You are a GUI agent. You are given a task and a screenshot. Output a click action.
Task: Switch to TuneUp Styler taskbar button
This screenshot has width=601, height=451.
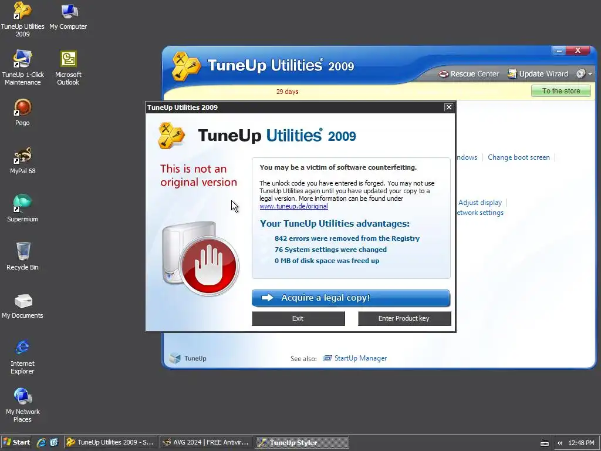(x=302, y=442)
